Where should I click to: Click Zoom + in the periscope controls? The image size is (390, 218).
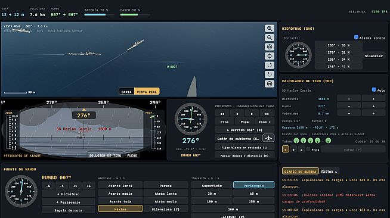(x=265, y=122)
